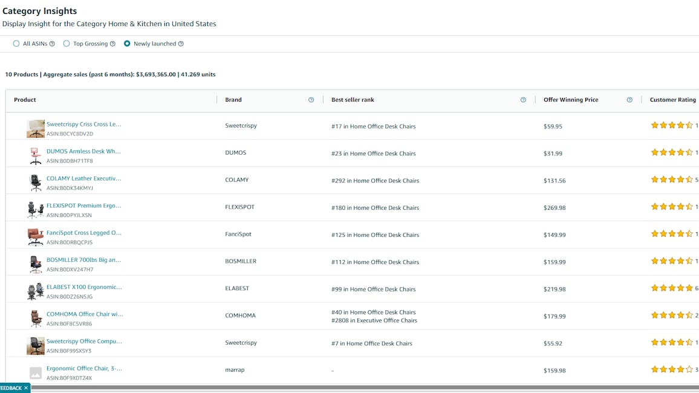Click the Brand column header
699x393 pixels.
233,100
